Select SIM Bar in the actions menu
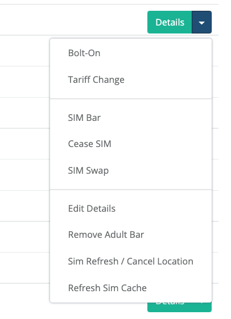Image resolution: width=231 pixels, height=319 pixels. click(x=131, y=117)
